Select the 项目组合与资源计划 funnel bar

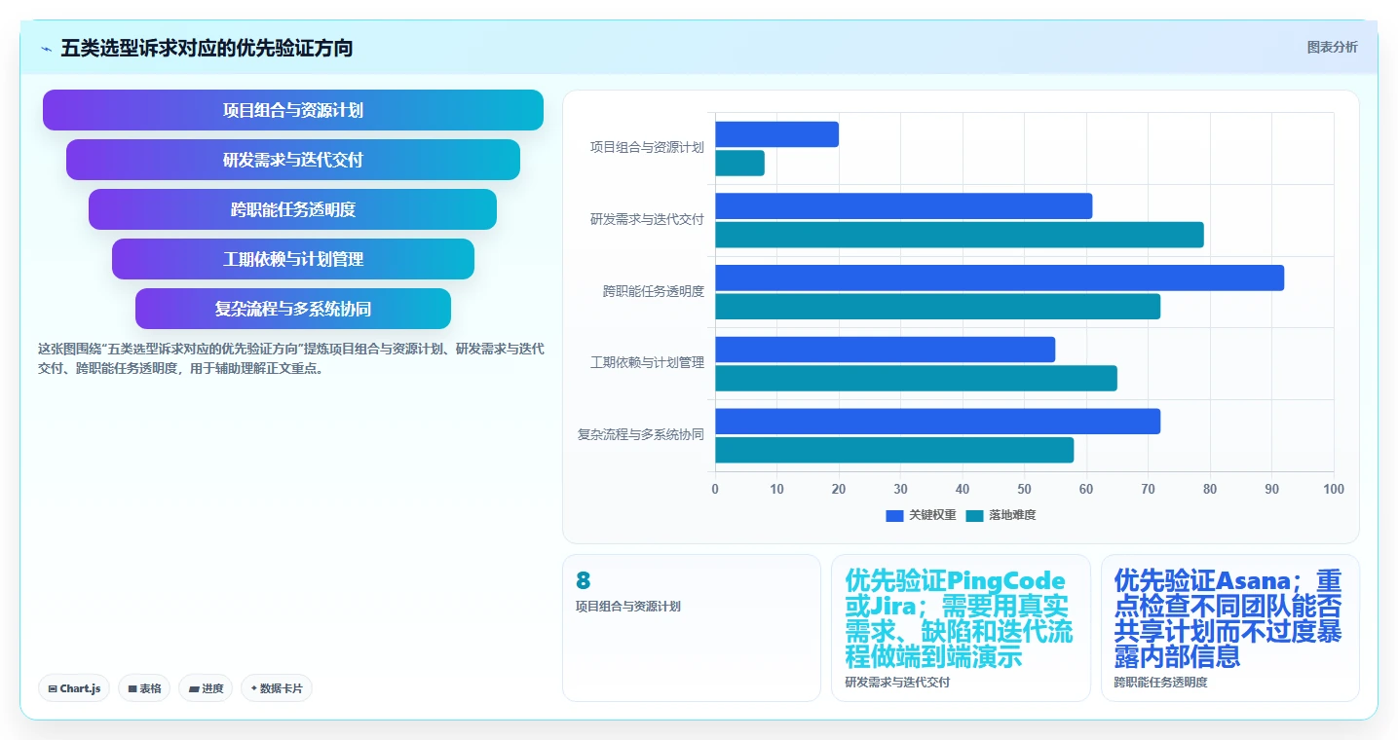292,110
